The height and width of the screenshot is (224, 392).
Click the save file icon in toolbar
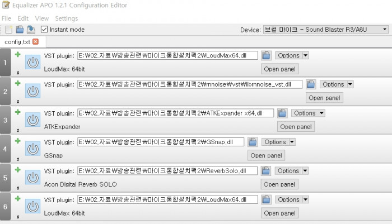tap(30, 30)
